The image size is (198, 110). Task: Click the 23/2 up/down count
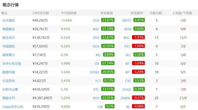(x=183, y=98)
